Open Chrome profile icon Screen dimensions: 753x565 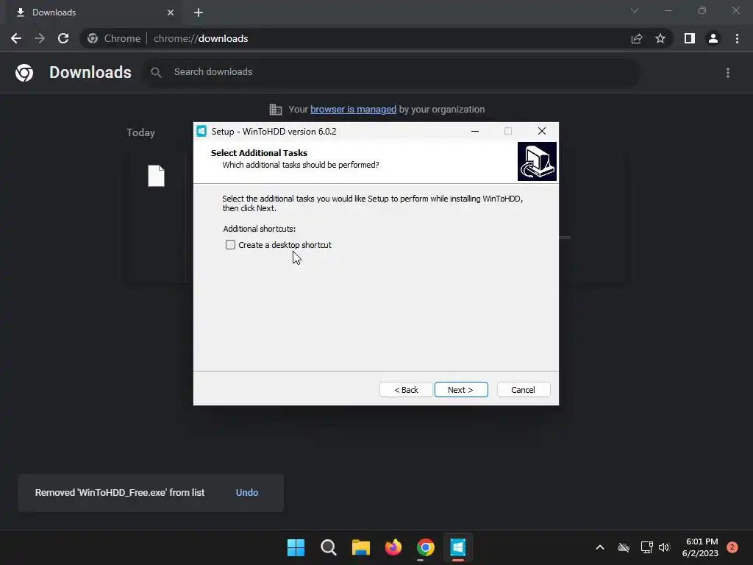pos(713,38)
